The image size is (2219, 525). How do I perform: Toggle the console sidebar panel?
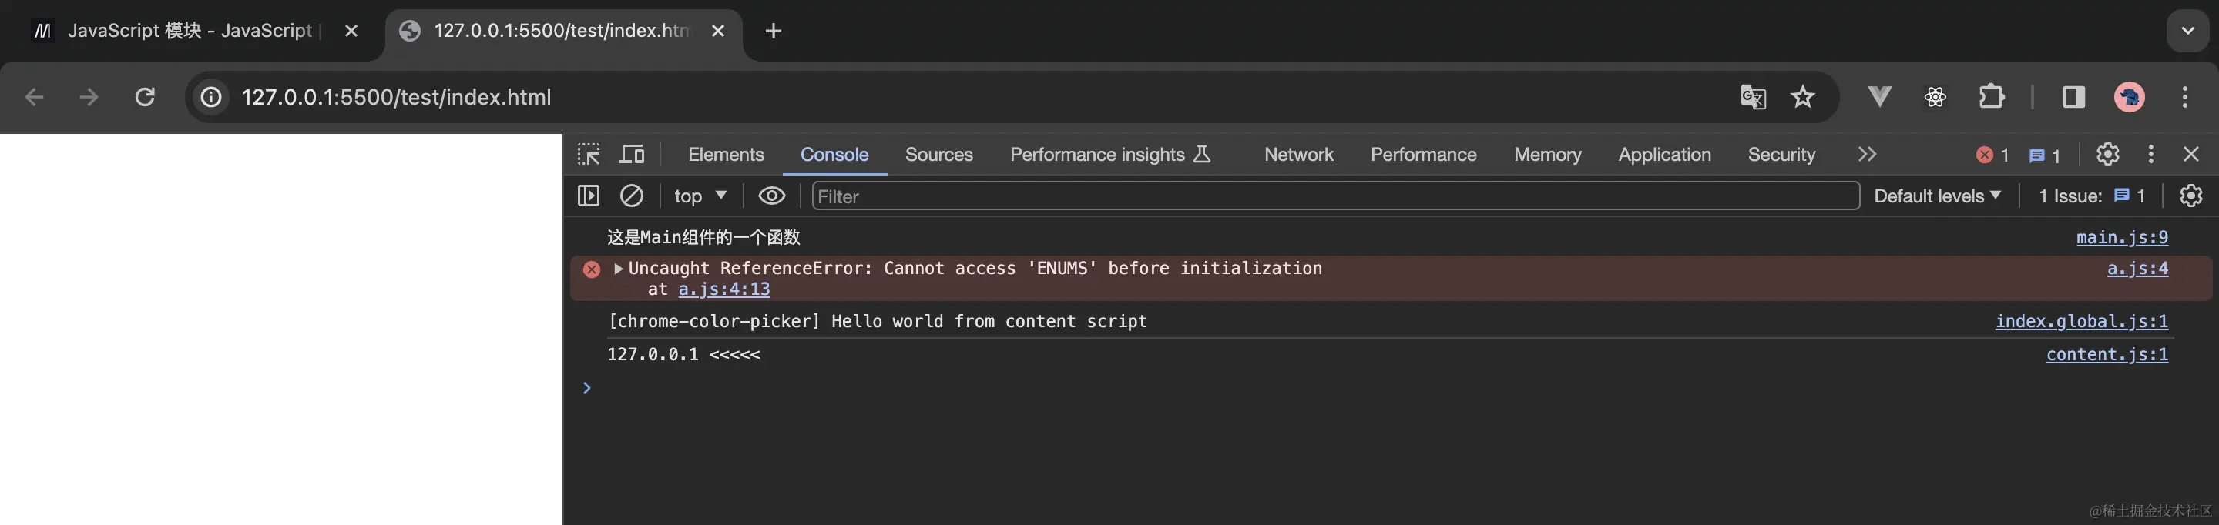click(589, 196)
